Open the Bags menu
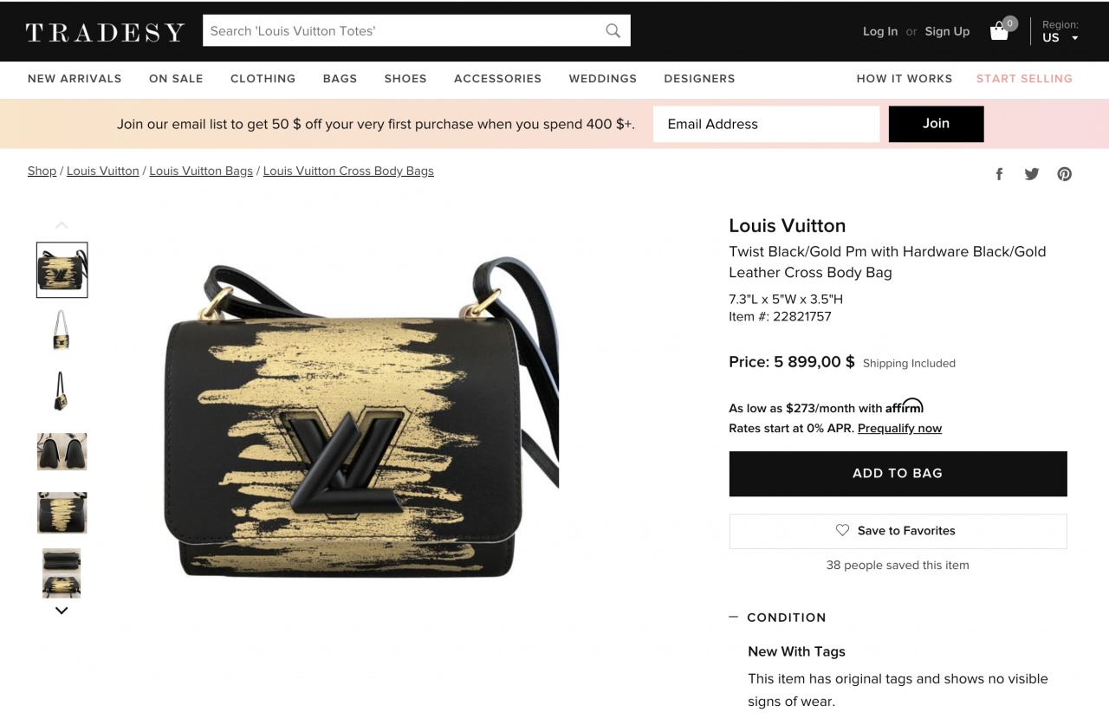 point(340,79)
